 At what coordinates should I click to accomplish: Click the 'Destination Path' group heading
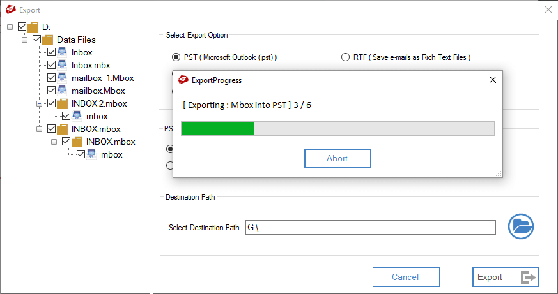pyautogui.click(x=190, y=197)
